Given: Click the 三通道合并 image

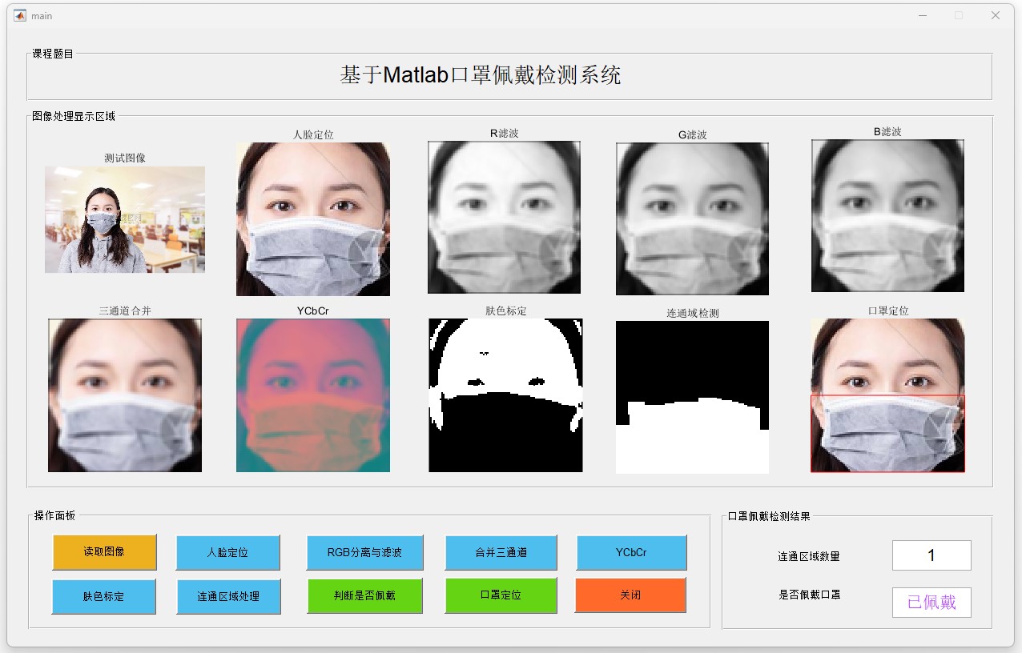Looking at the screenshot, I should pos(125,395).
